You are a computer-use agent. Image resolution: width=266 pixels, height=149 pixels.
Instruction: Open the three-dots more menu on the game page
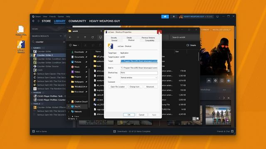224,90
